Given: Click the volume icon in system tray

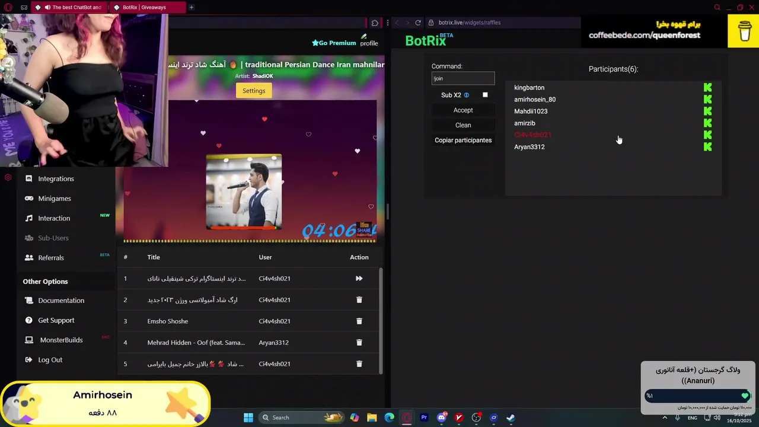Looking at the screenshot, I should click(717, 418).
